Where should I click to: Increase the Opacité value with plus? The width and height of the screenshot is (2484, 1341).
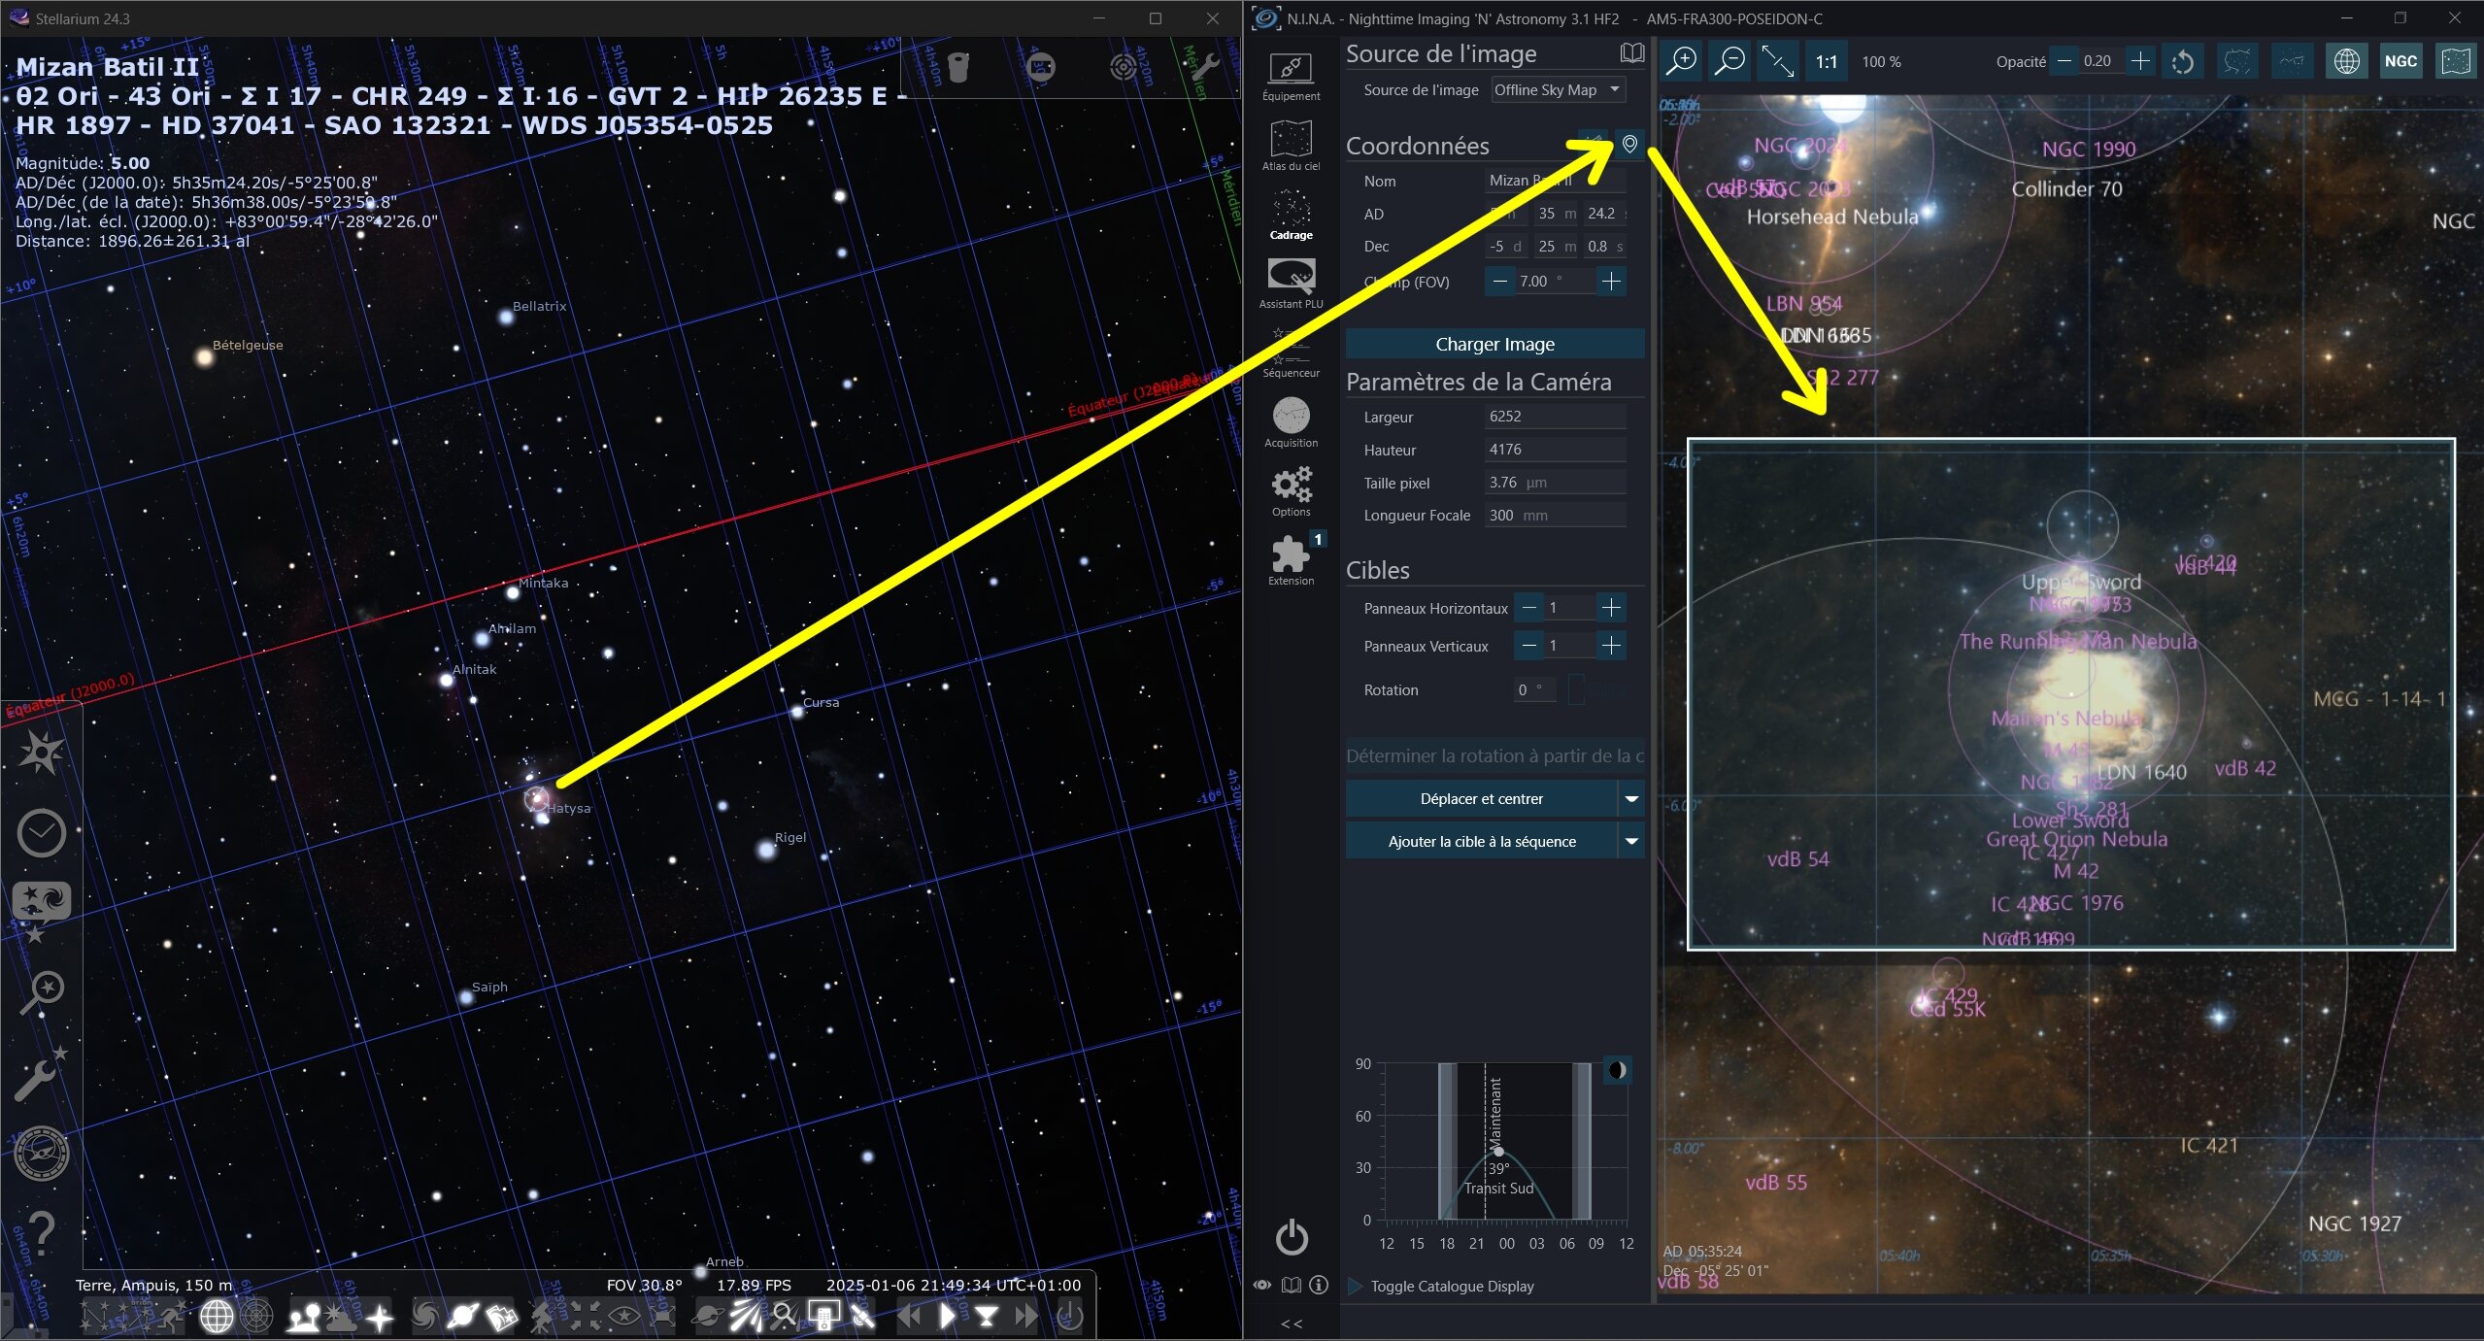click(2139, 61)
